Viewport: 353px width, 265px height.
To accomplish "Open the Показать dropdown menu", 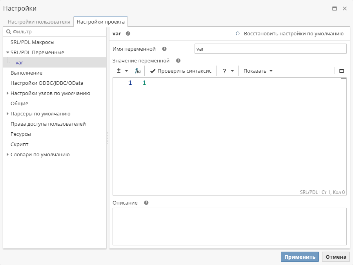I will click(258, 71).
